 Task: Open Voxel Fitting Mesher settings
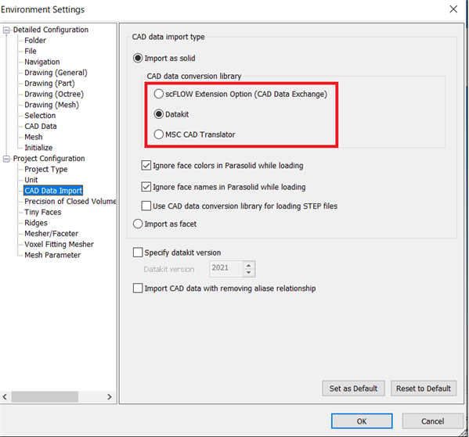click(59, 245)
